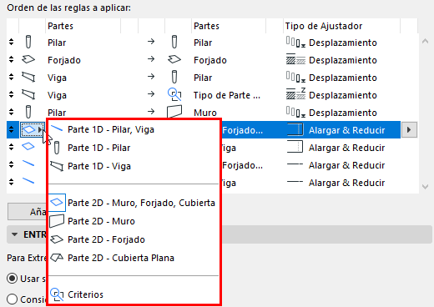Screen dimensions: 434x307
Task: Click column icon beside 'Parte 1D - Pilar'
Action: [x=57, y=148]
